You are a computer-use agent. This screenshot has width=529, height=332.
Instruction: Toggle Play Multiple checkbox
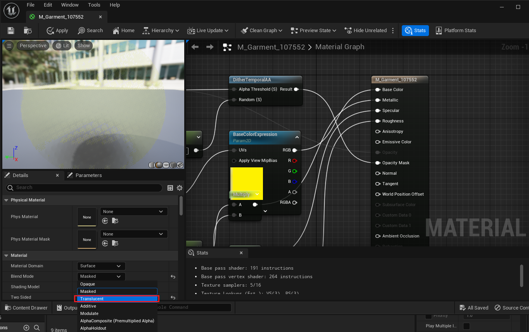(x=467, y=326)
